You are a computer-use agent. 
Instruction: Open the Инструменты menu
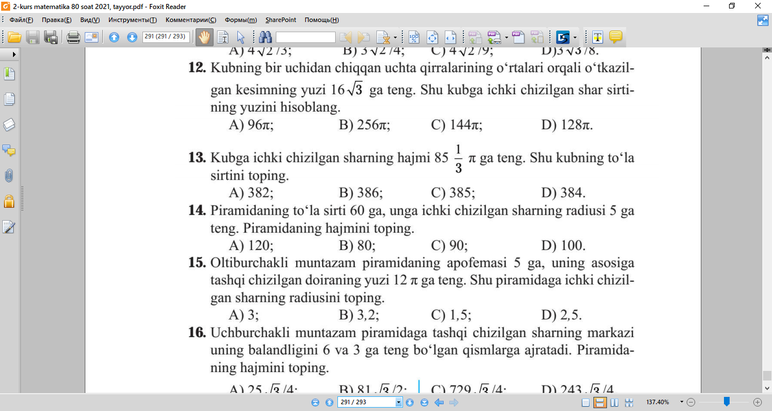tap(133, 20)
